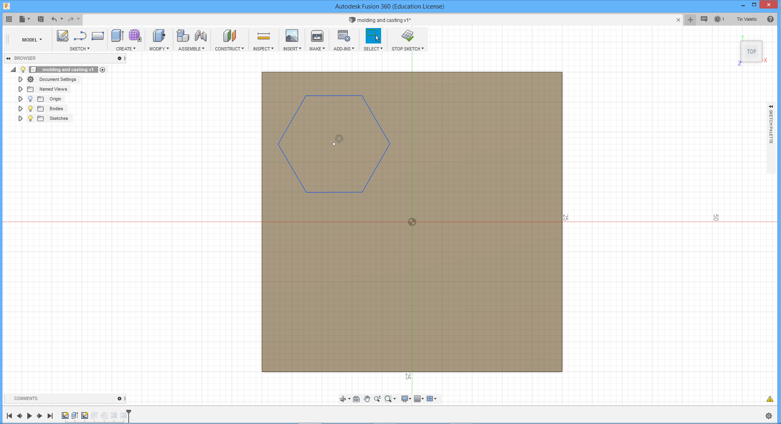Toggle visibility of molding and casting v1 component
Screen dimensions: 781x424
[x=23, y=70]
